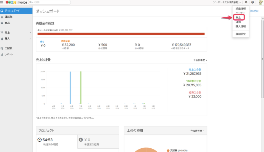Open 今会計年度 dropdown for 売上と経費 chart
The height and width of the screenshot is (152, 264).
[x=200, y=60]
